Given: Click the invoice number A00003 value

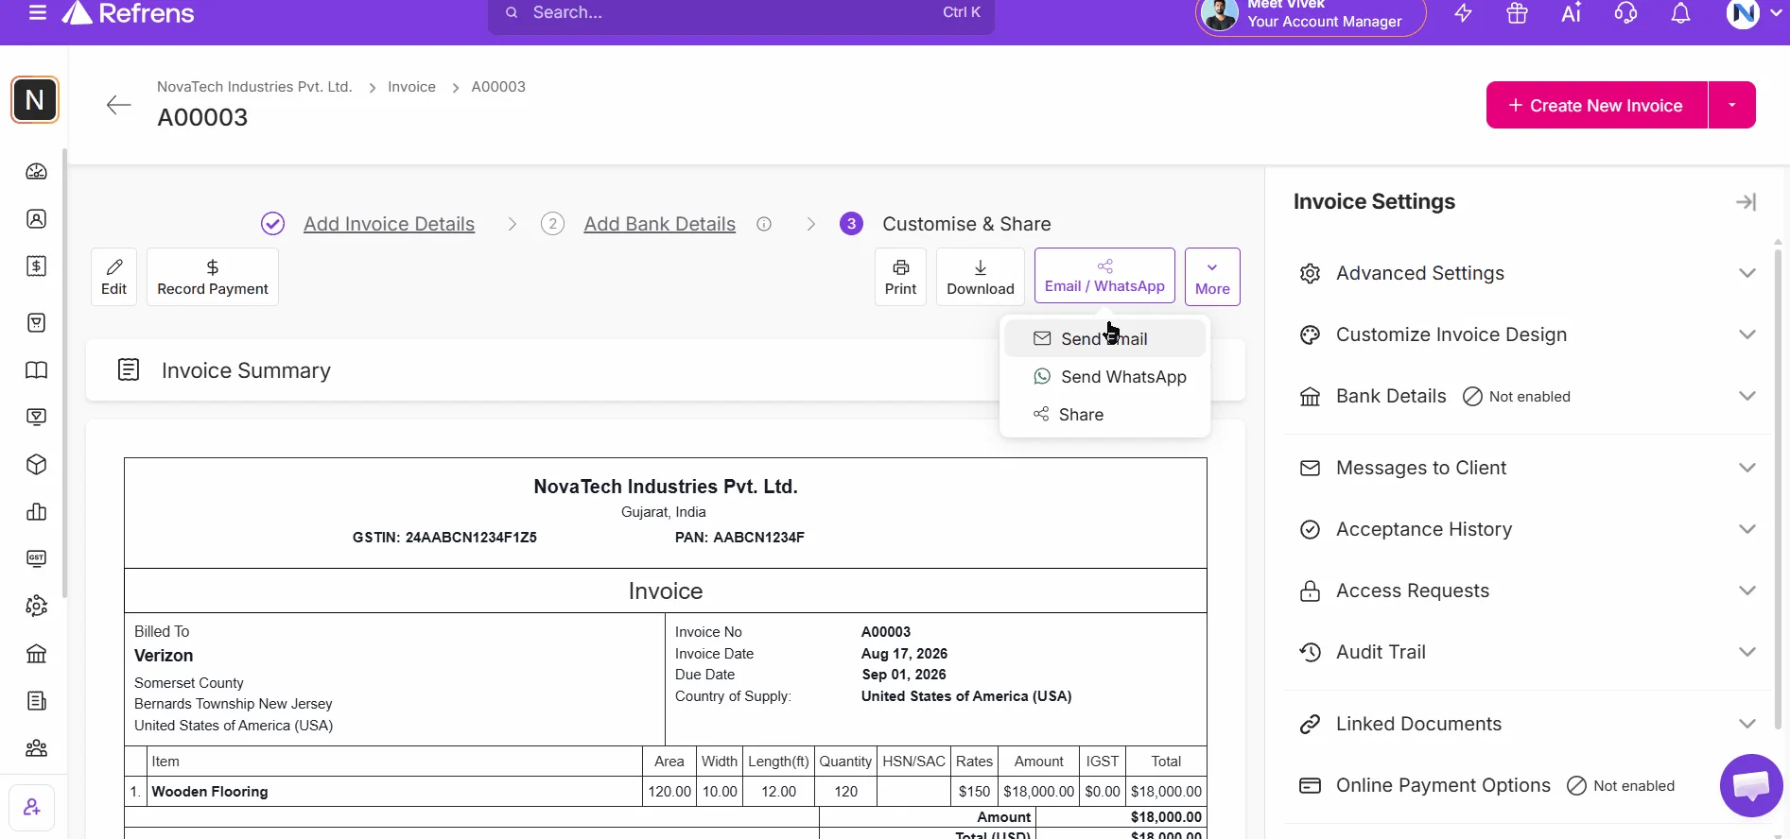Looking at the screenshot, I should [886, 632].
